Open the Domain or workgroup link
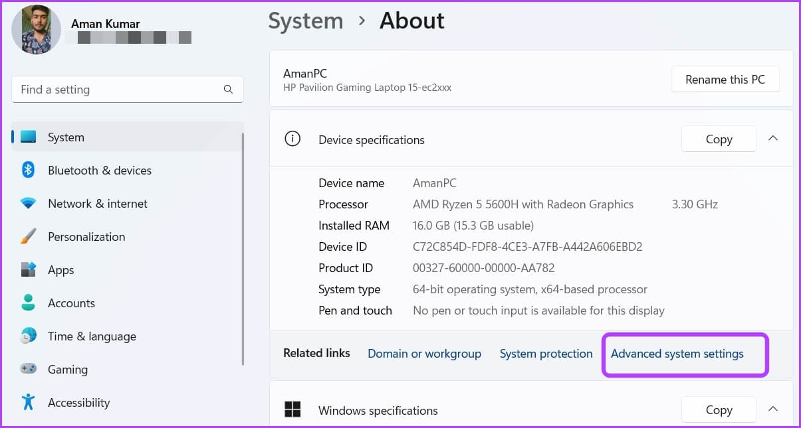The width and height of the screenshot is (801, 428). click(x=424, y=354)
